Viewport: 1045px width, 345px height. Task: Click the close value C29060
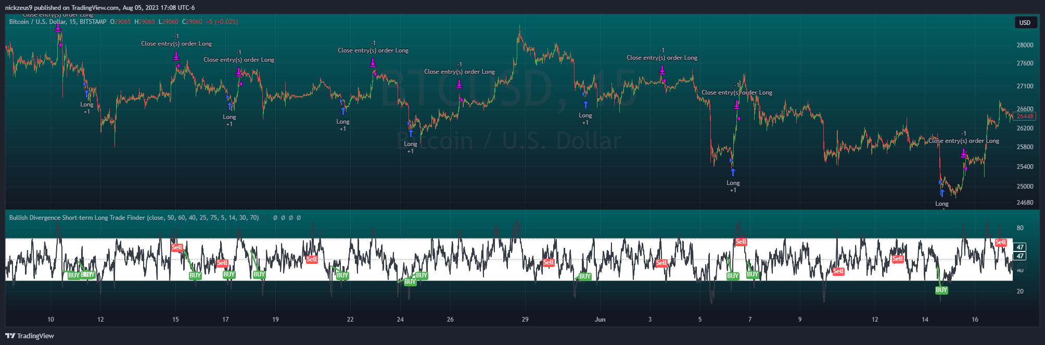click(x=192, y=22)
